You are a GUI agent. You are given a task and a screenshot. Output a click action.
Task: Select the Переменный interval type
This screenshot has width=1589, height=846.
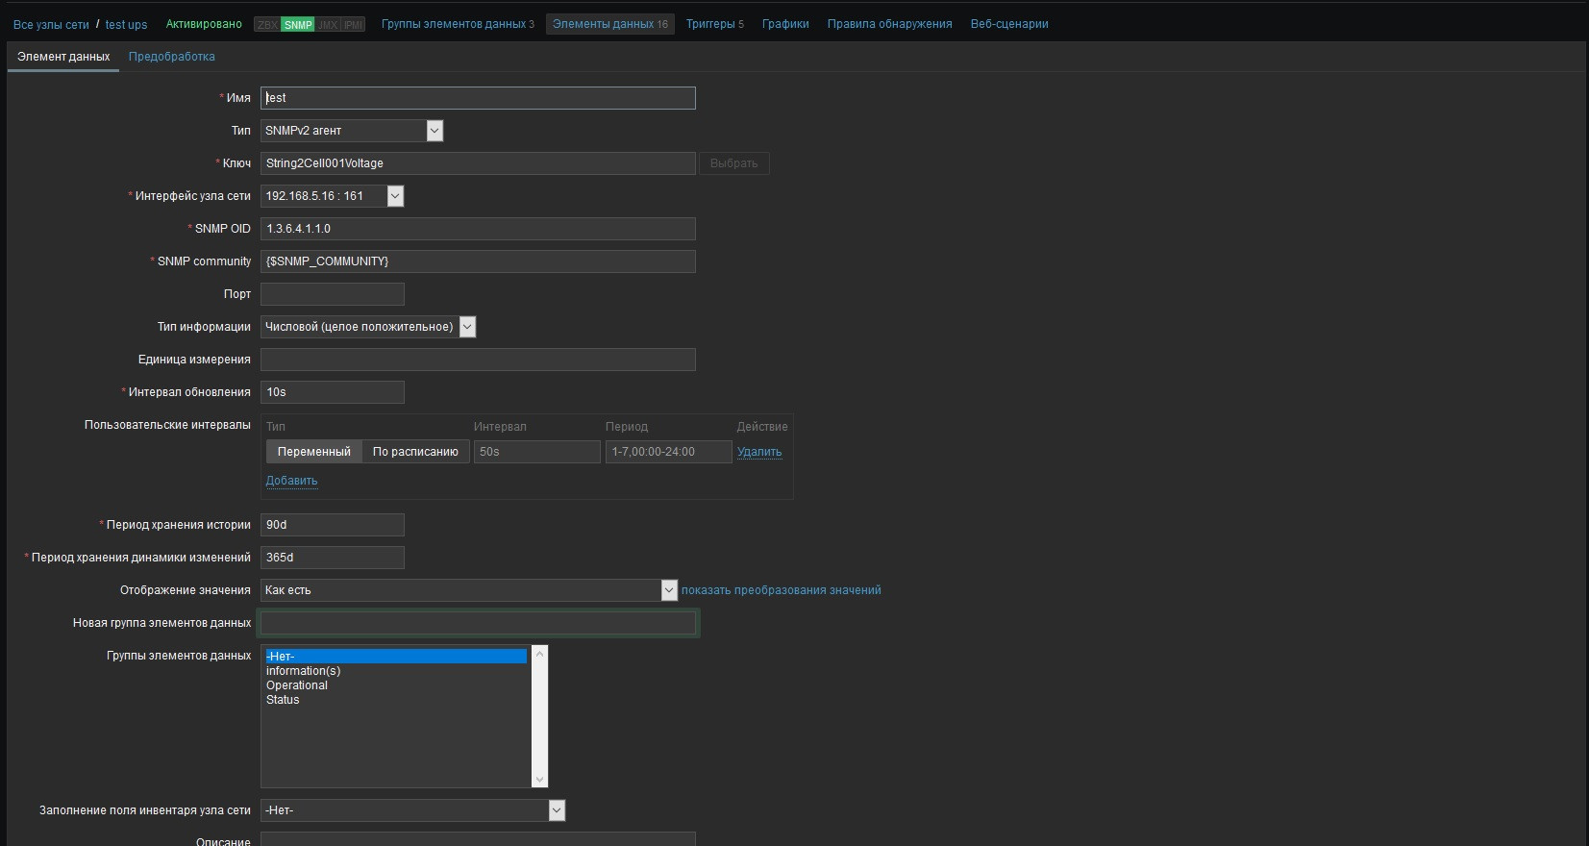[313, 452]
